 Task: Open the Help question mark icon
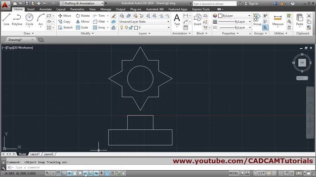click(293, 3)
